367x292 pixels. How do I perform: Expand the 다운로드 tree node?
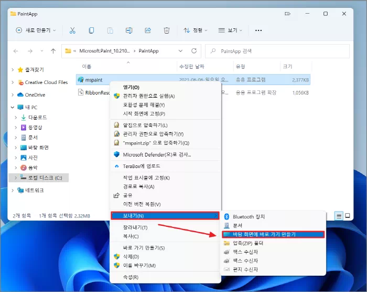16,117
